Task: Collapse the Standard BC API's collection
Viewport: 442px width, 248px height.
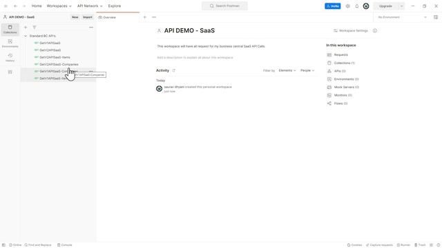Action: (x=26, y=36)
